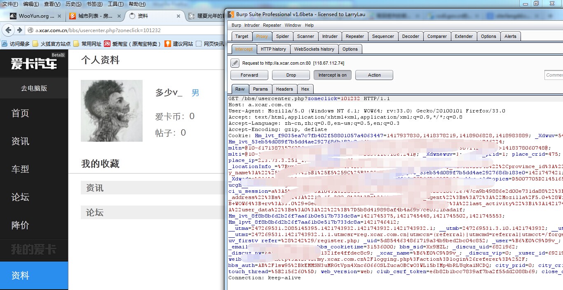
Task: Open the 网页快讯 bookmark
Action: click(209, 44)
